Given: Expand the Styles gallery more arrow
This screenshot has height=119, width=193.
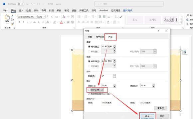Looking at the screenshot, I should [181, 23].
